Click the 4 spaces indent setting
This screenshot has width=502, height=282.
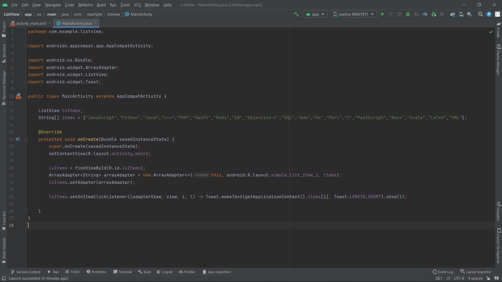[x=475, y=278]
